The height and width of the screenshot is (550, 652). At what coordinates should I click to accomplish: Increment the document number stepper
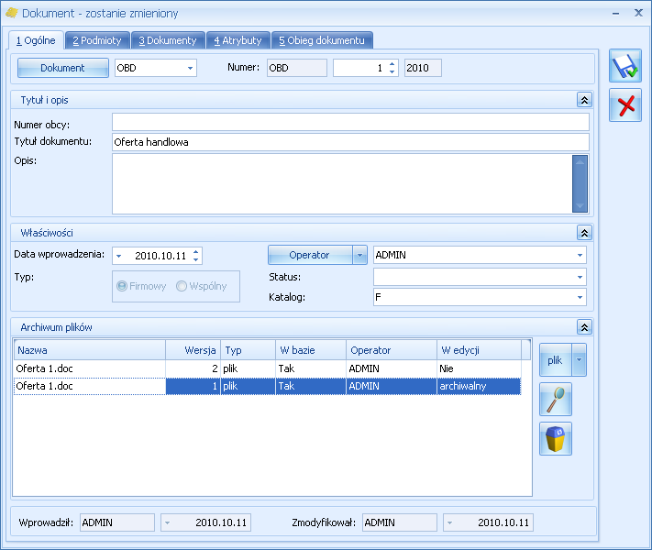392,64
